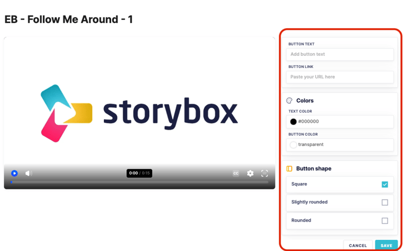Check the Rounded shape checkbox

point(385,221)
